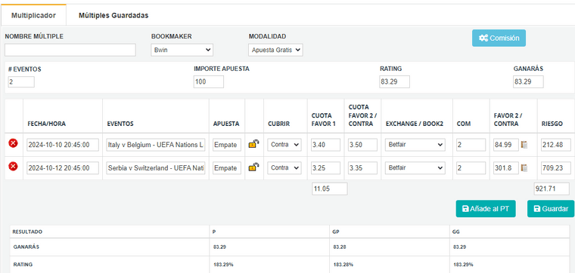
Task: Switch to the Múltiples Guardadas tab
Action: 113,15
